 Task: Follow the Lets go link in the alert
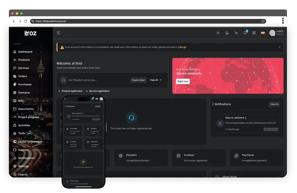coord(182,47)
